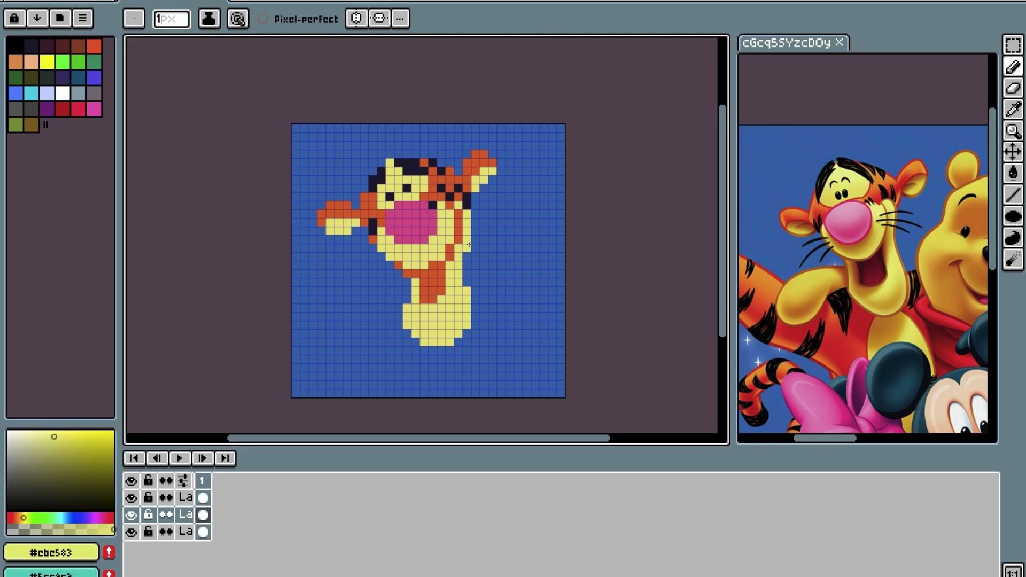1026x577 pixels.
Task: Select the Move tool
Action: point(1013,152)
